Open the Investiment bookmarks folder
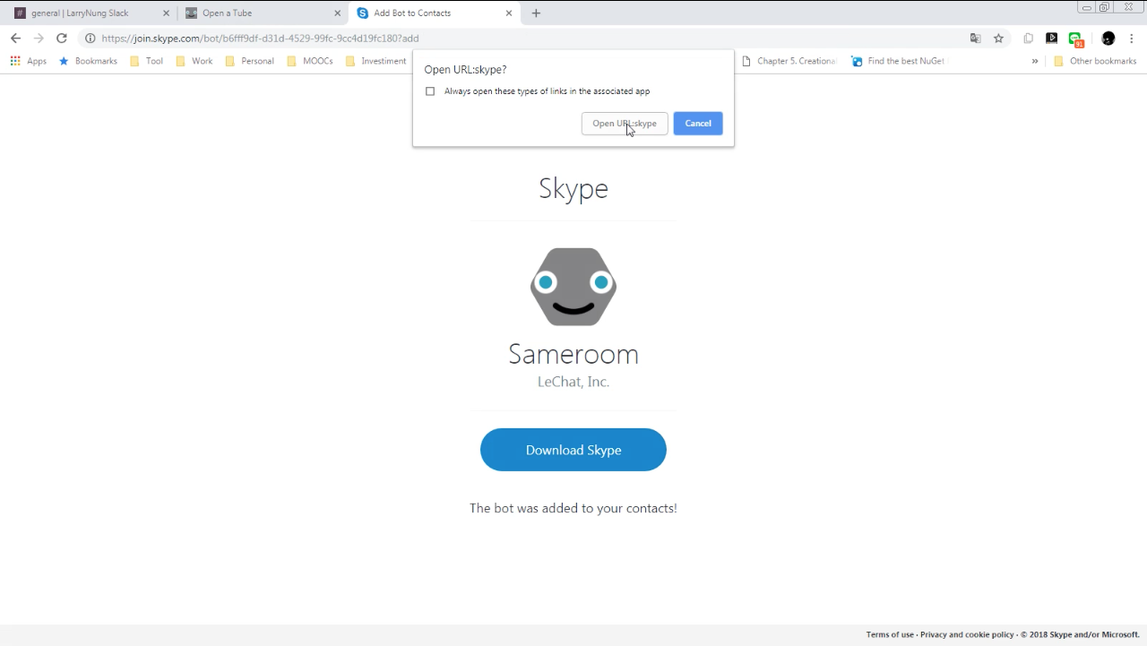 pyautogui.click(x=375, y=61)
